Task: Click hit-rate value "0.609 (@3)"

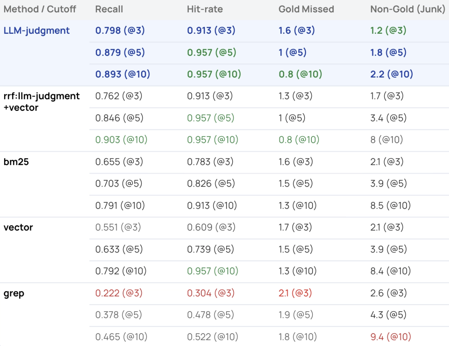Action: click(x=211, y=227)
